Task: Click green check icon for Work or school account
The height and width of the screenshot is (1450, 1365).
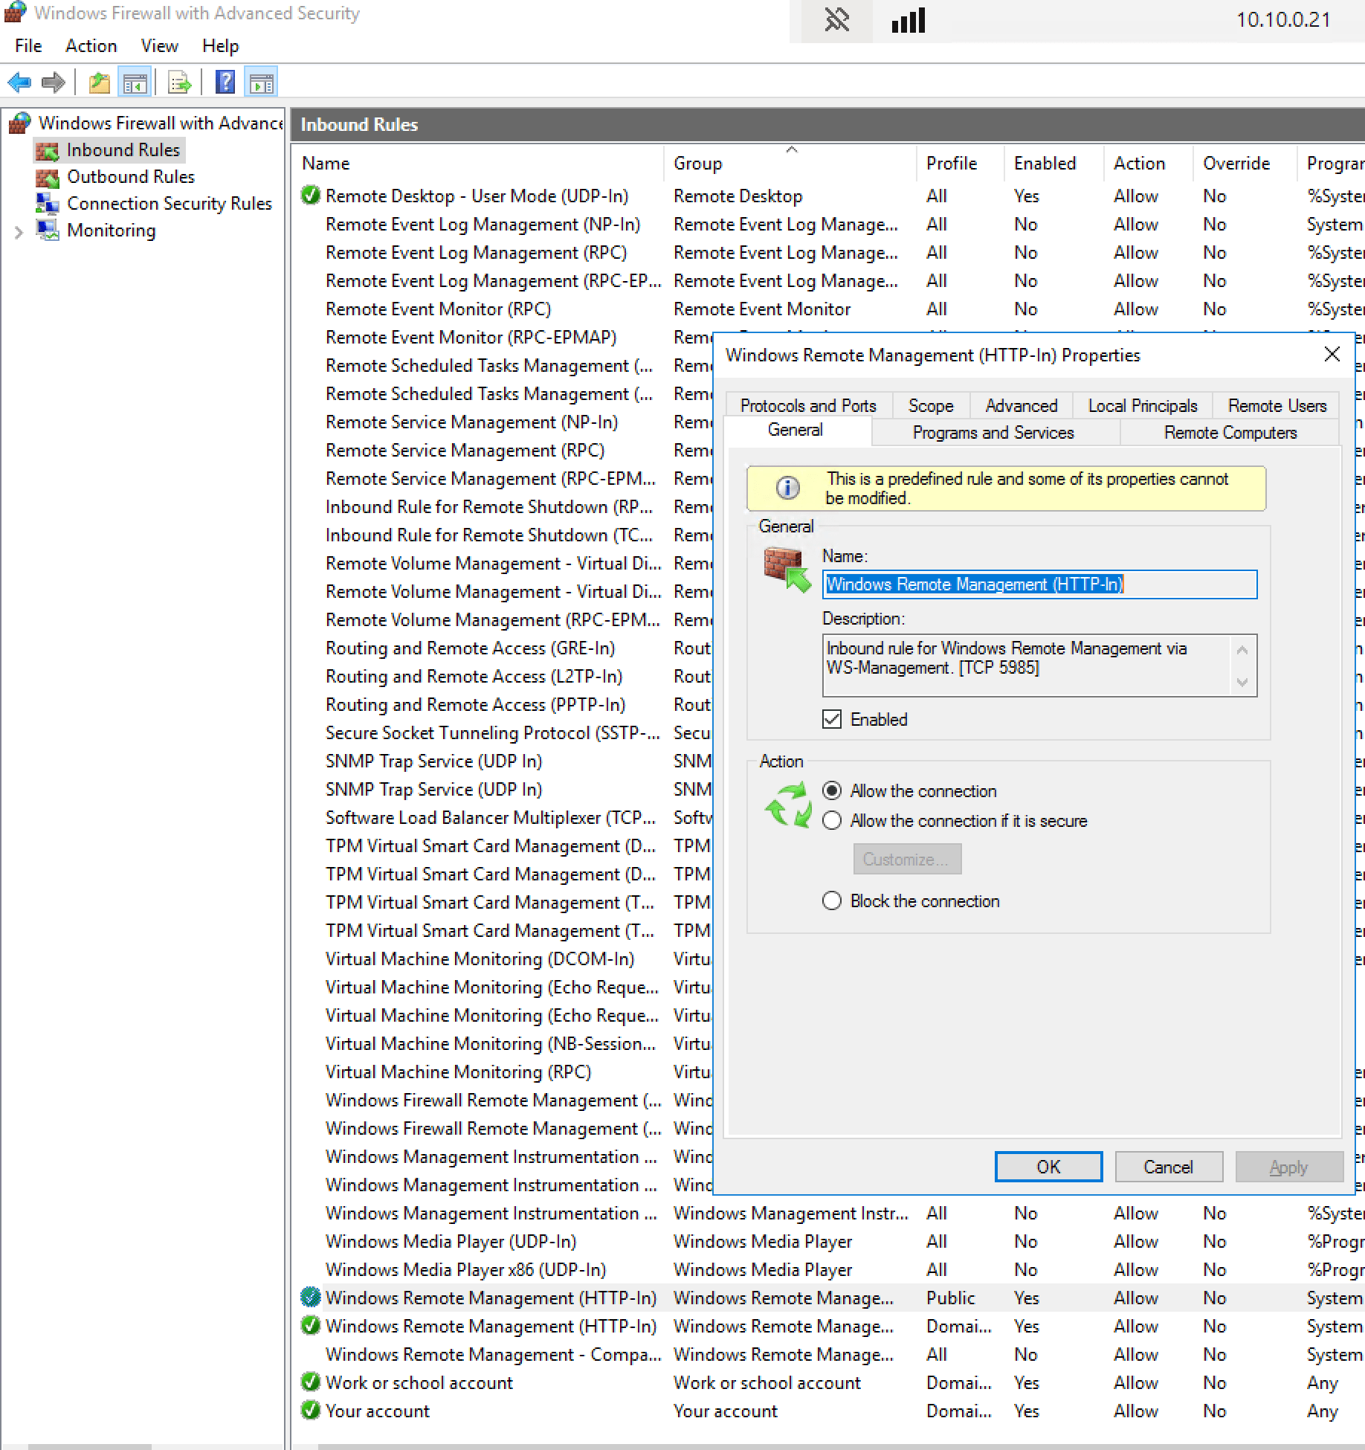Action: point(311,1382)
